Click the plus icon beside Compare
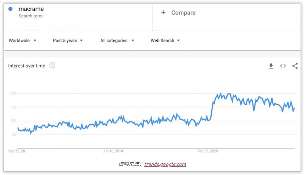The width and height of the screenshot is (305, 175). pos(163,13)
